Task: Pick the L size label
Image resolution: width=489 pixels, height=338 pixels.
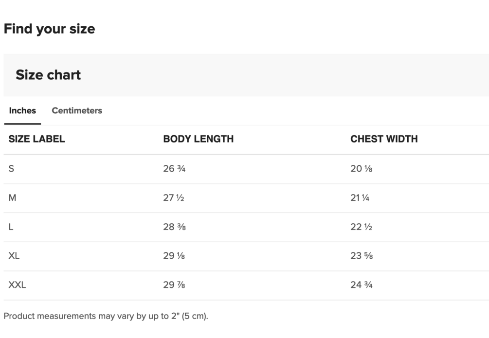Action: 11,227
